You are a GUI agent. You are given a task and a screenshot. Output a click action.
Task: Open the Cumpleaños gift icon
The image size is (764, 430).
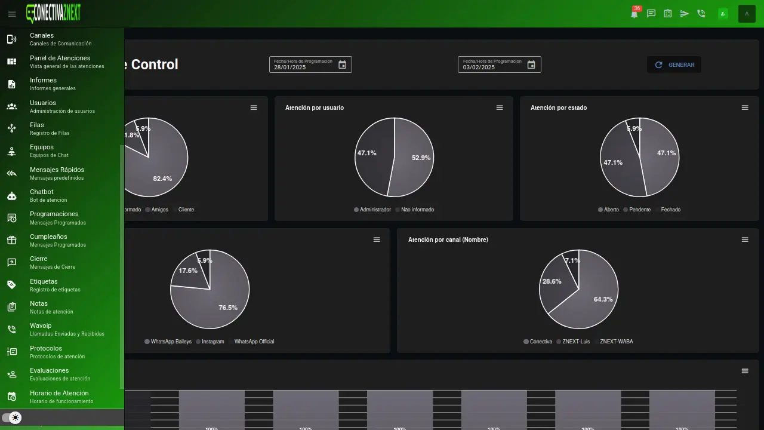tap(11, 240)
